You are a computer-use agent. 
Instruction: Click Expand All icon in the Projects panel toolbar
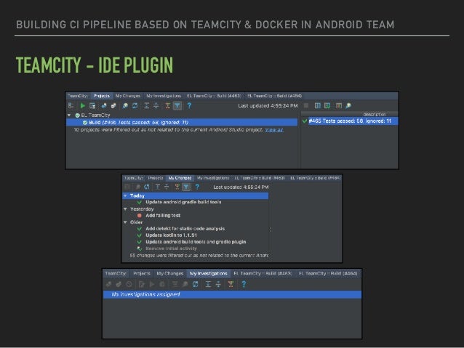146,105
